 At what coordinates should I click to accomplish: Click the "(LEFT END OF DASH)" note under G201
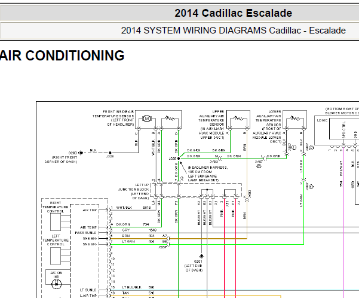pyautogui.click(x=194, y=268)
